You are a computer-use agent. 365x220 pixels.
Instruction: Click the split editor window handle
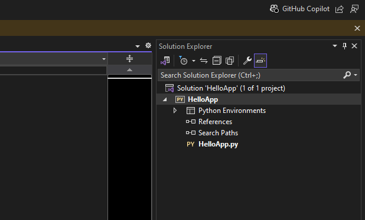(130, 59)
